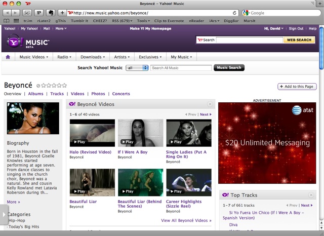Expand the Downloads menu
This screenshot has width=324, height=236.
[93, 57]
